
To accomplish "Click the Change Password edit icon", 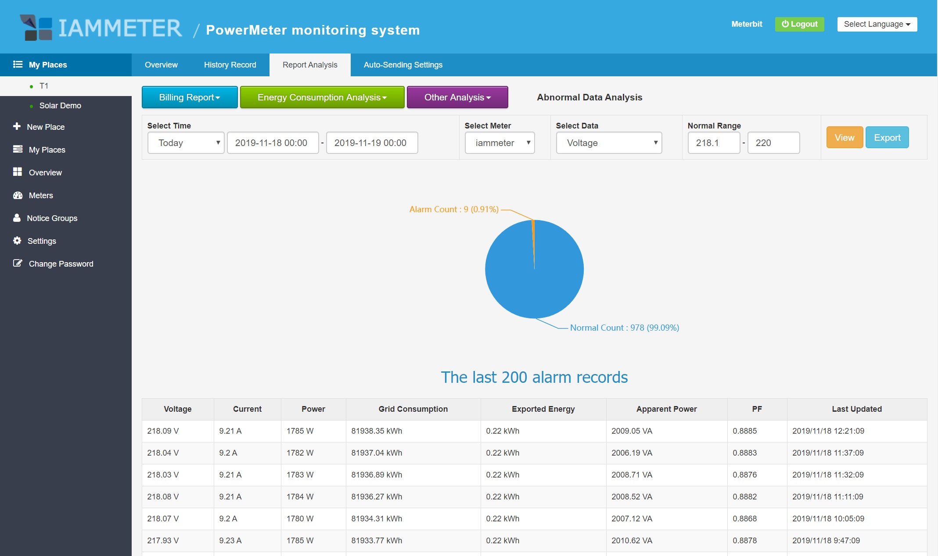I will coord(18,263).
